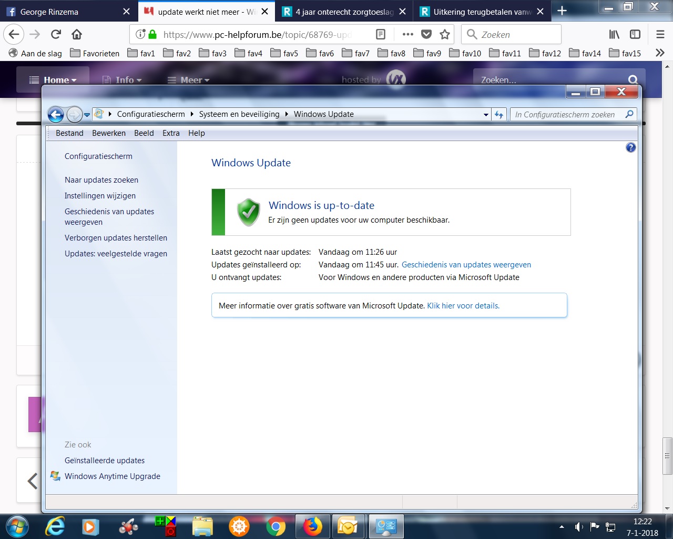
Task: Show more bookmarks with the double chevron
Action: click(x=660, y=53)
